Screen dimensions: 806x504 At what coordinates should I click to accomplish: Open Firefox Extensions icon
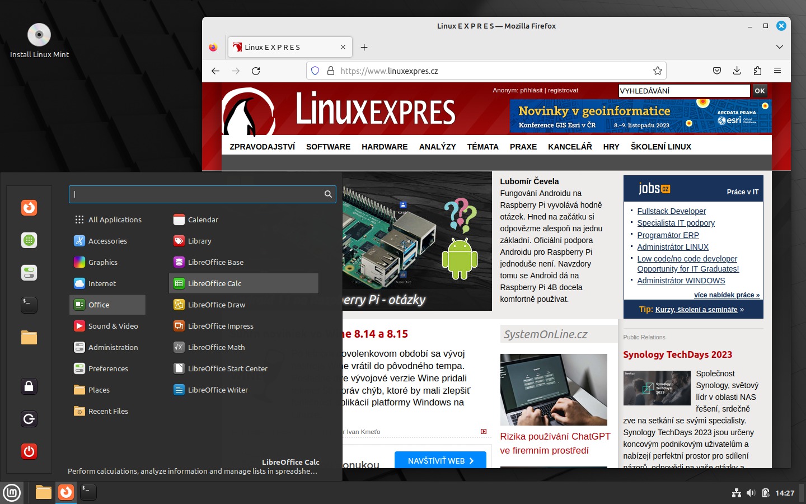pos(757,71)
